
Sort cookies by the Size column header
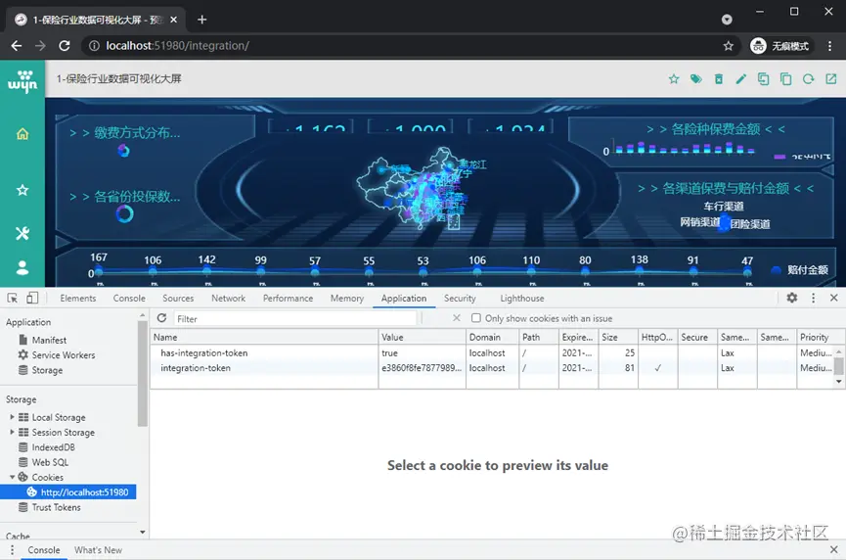click(x=618, y=337)
